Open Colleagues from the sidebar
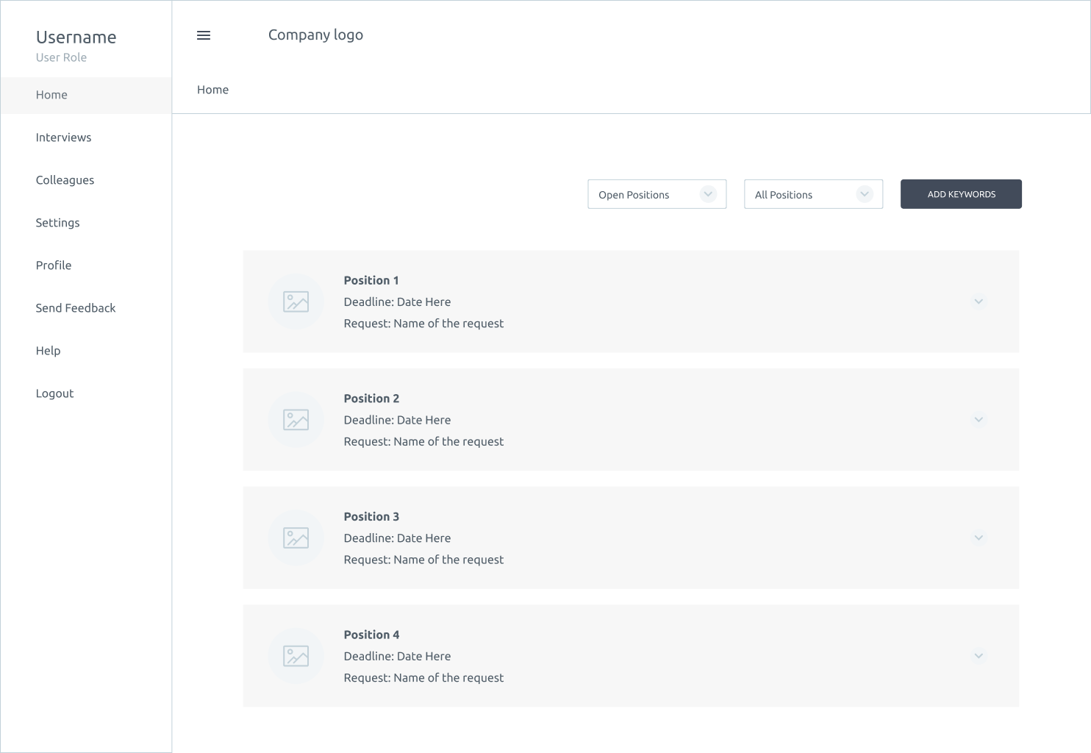1091x753 pixels. click(65, 180)
